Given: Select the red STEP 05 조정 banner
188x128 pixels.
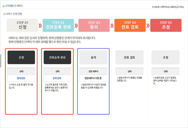Looking at the screenshot, I should coord(166,25).
